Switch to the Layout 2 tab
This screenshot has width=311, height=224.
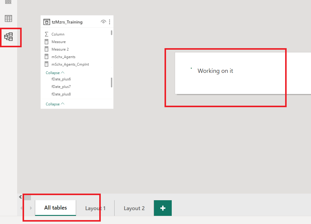click(x=134, y=208)
